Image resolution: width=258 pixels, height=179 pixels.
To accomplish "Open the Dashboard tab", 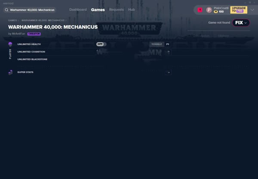I will [x=78, y=9].
